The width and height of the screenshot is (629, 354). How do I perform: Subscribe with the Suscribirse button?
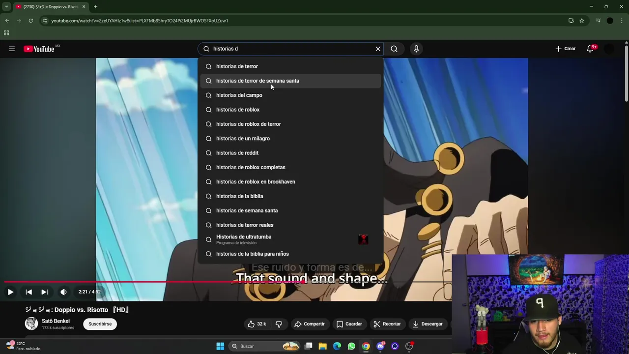point(100,324)
